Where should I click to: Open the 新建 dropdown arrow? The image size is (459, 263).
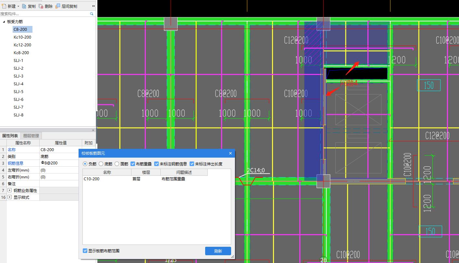(x=19, y=6)
